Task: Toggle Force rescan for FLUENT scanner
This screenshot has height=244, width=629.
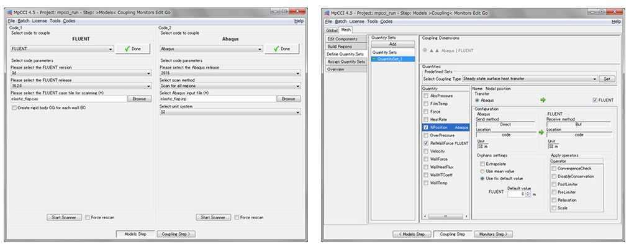Action: click(88, 217)
